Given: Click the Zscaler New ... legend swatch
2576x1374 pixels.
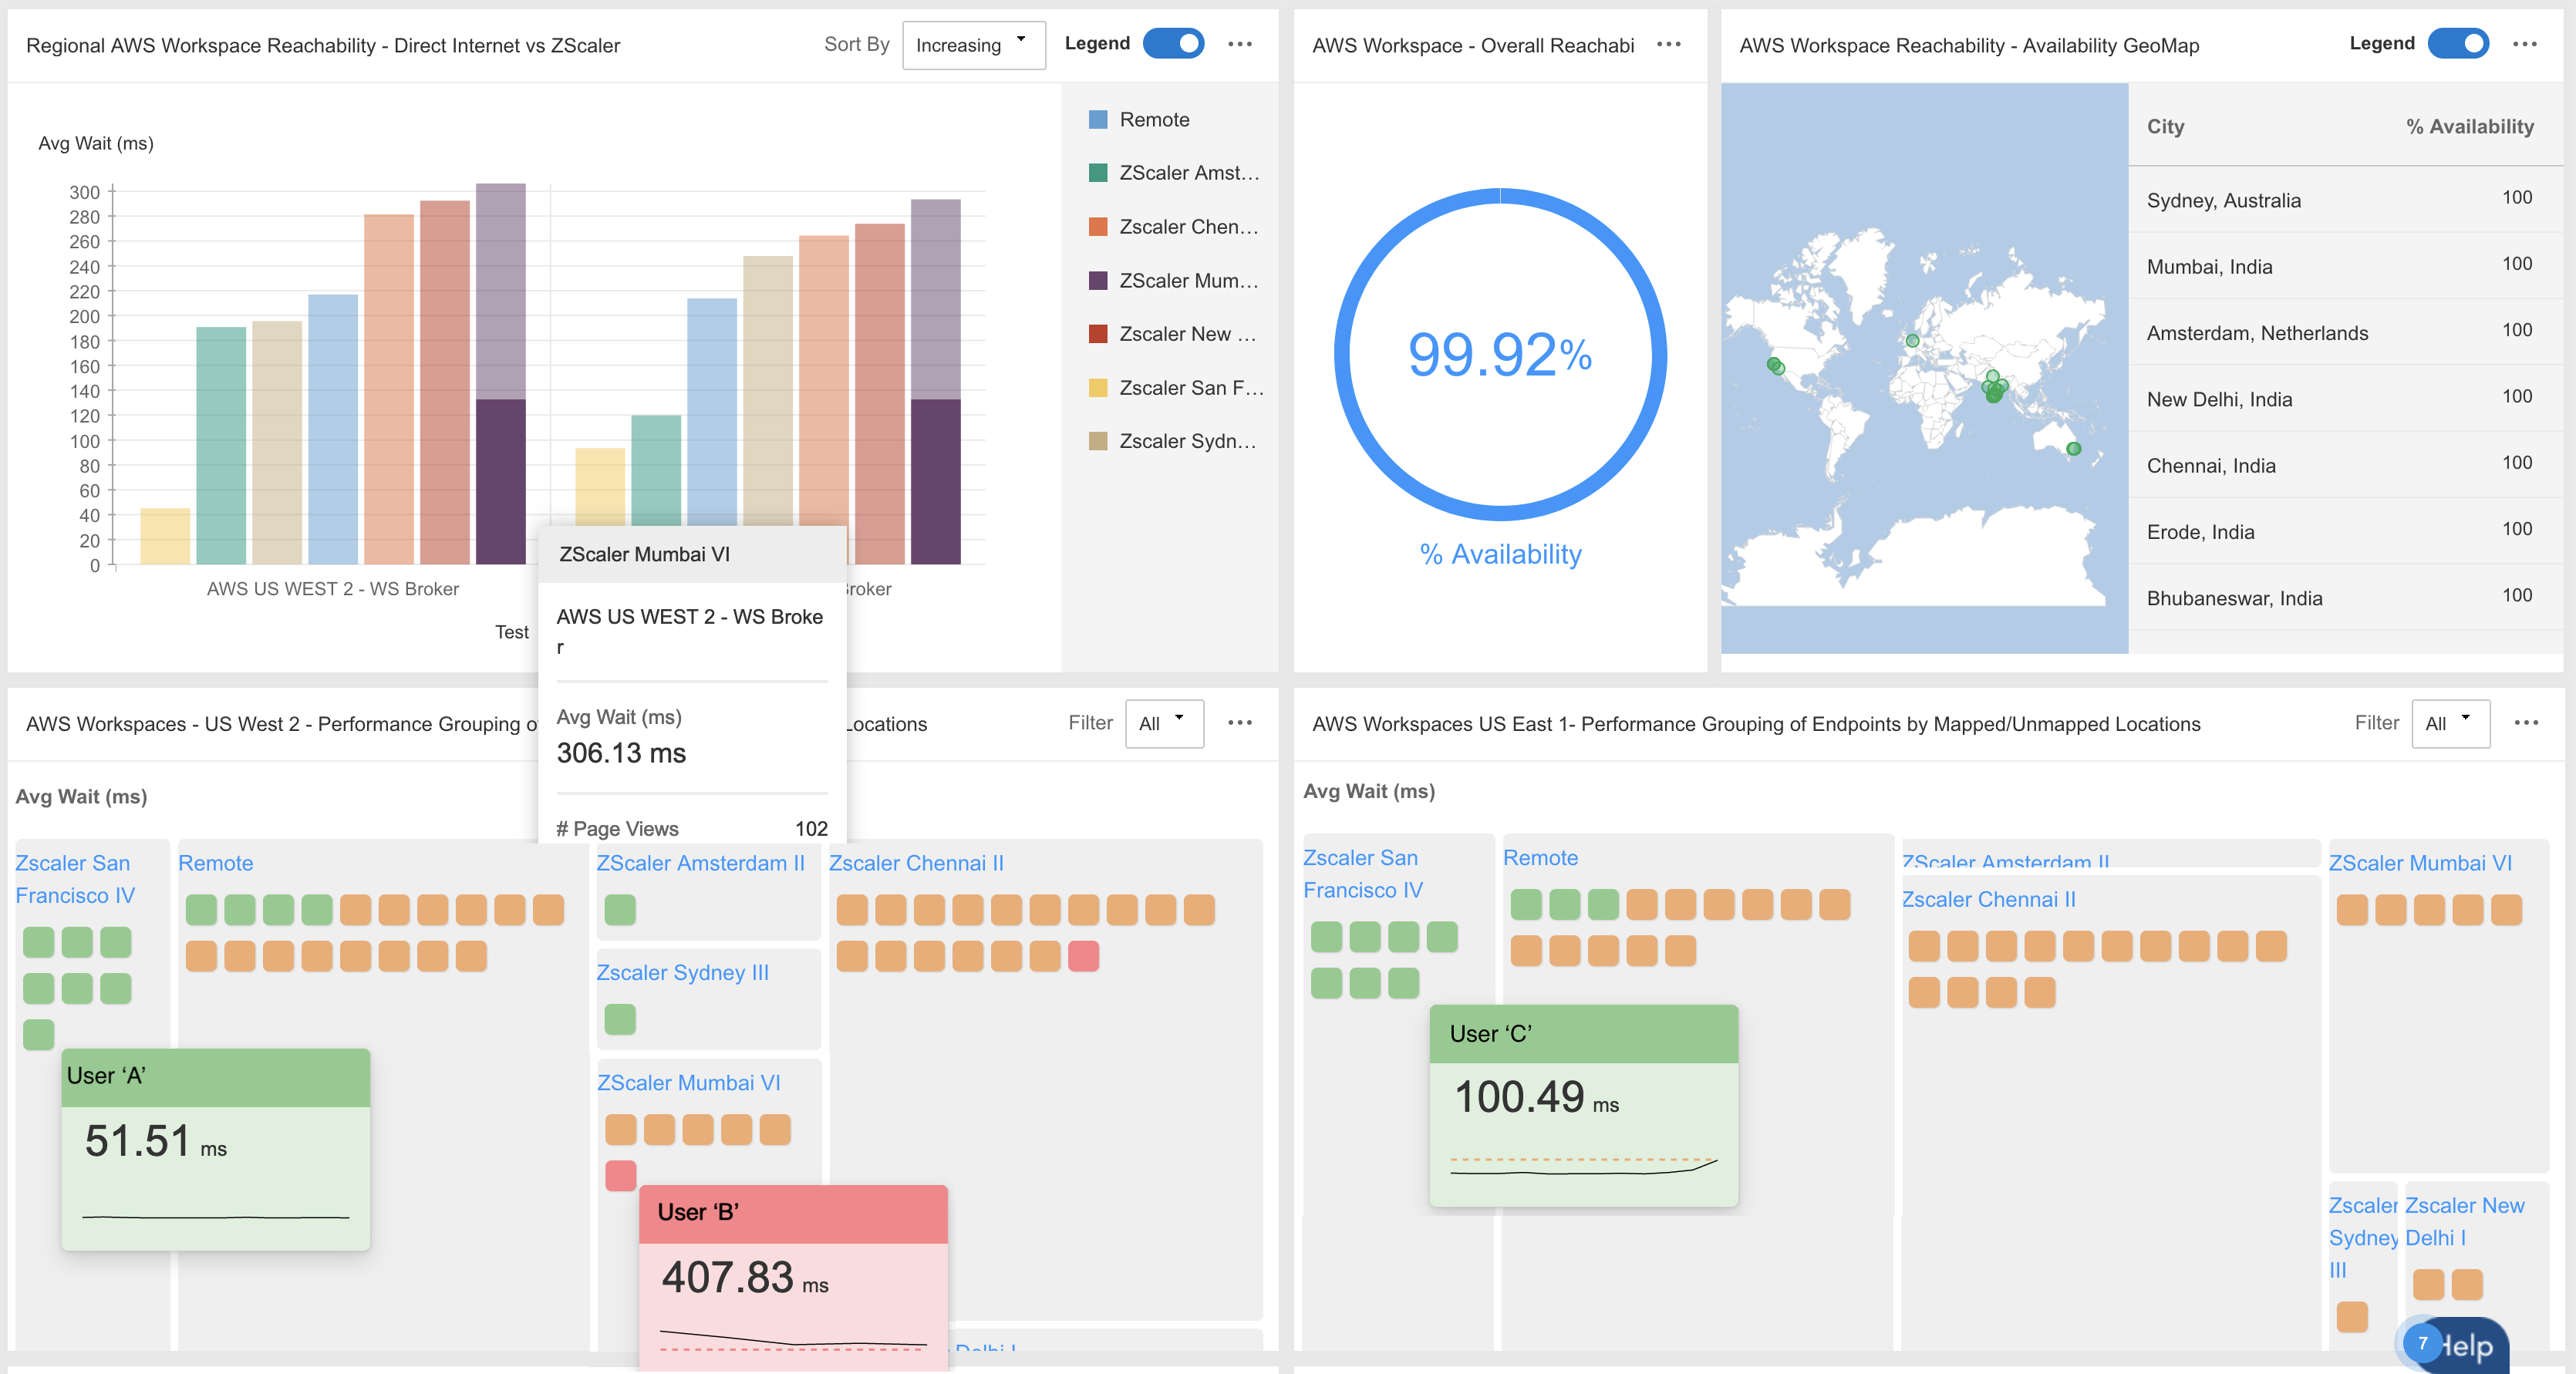Looking at the screenshot, I should click(1098, 334).
